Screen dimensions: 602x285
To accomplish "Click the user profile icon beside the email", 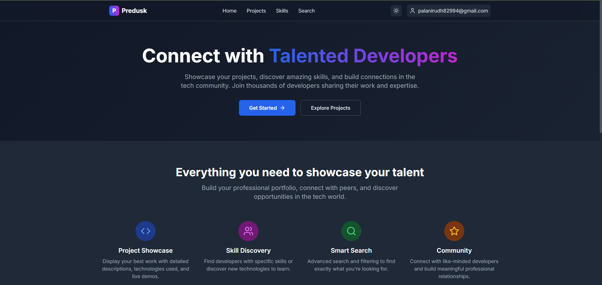I will click(412, 10).
